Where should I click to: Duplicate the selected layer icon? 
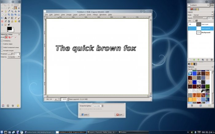(203, 60)
